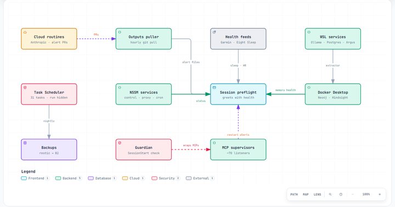
Task: Click the "Ollama · Postgres · Argus" subtitle
Action: 333,42
